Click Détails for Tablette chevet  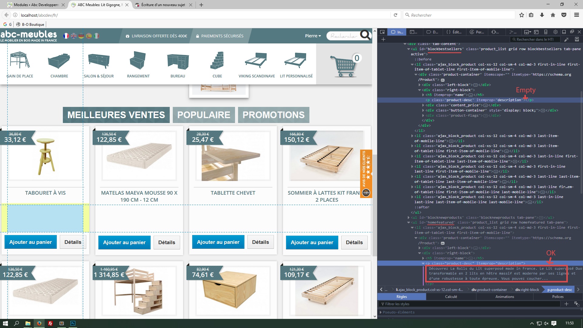tap(260, 242)
